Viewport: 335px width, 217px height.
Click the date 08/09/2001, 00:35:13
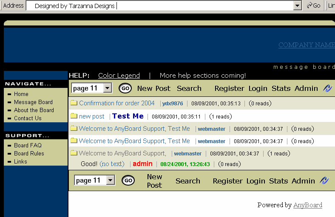click(x=216, y=104)
